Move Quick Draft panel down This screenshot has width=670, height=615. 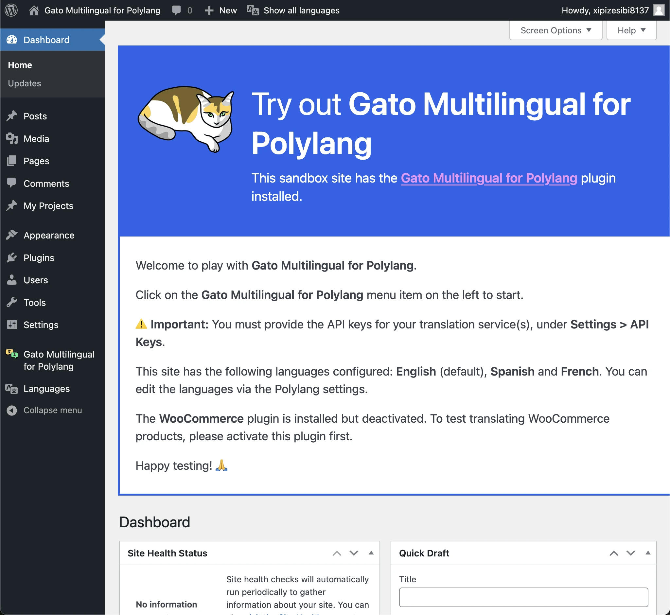point(630,553)
